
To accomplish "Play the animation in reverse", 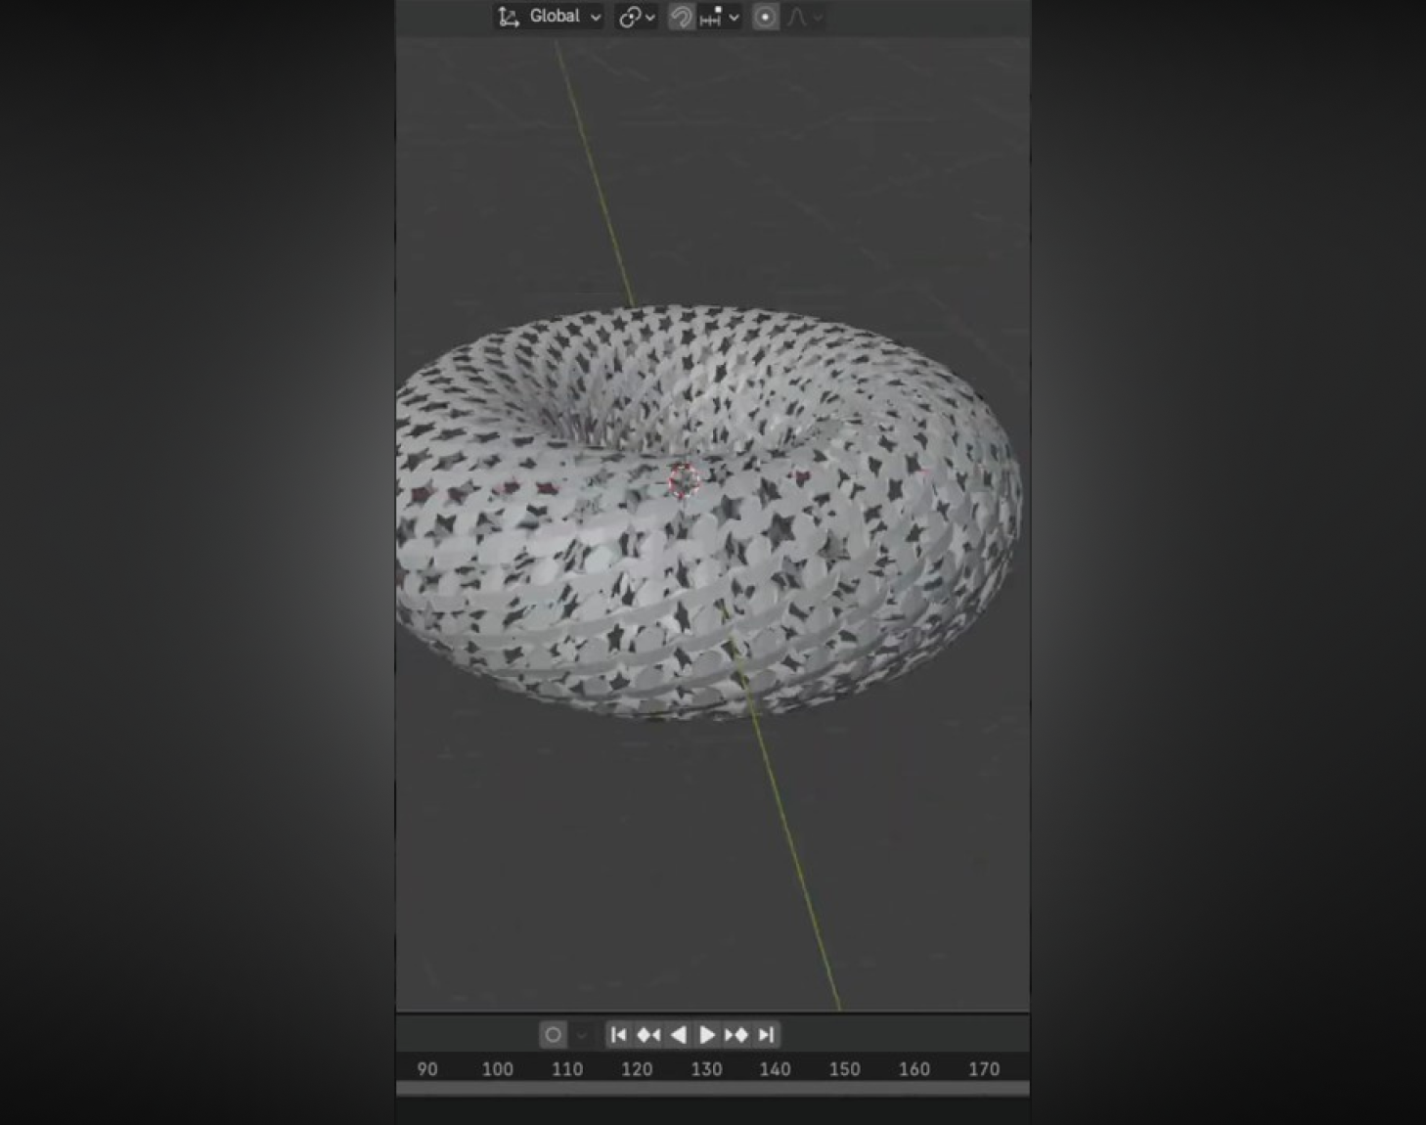I will click(x=678, y=1034).
